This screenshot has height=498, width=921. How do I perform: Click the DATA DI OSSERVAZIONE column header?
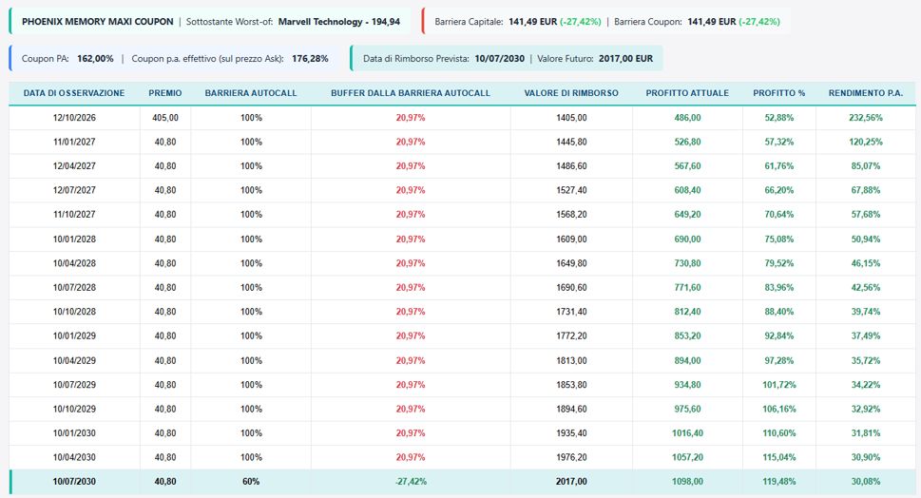coord(74,93)
